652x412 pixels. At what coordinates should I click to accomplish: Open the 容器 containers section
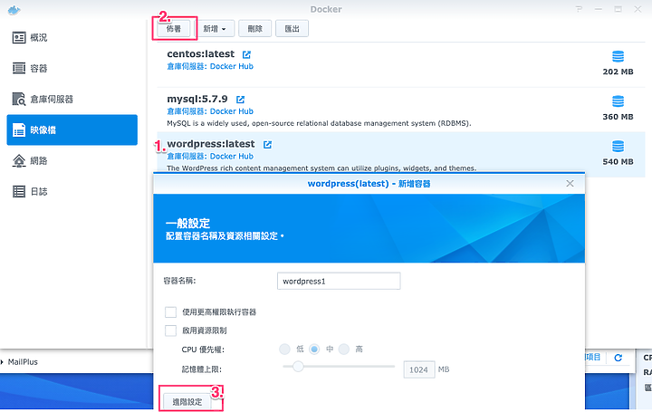[x=72, y=69]
